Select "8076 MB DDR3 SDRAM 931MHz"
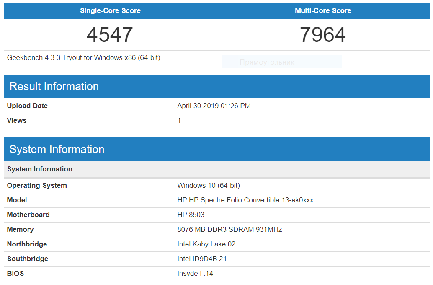The image size is (433, 285). 229,229
